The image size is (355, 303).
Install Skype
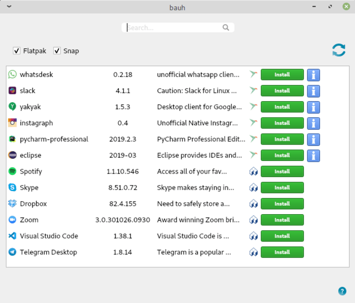tap(282, 188)
